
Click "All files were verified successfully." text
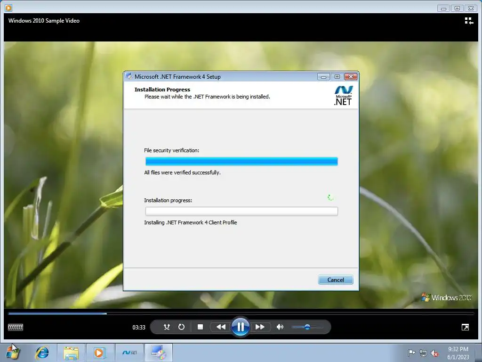[x=182, y=173]
